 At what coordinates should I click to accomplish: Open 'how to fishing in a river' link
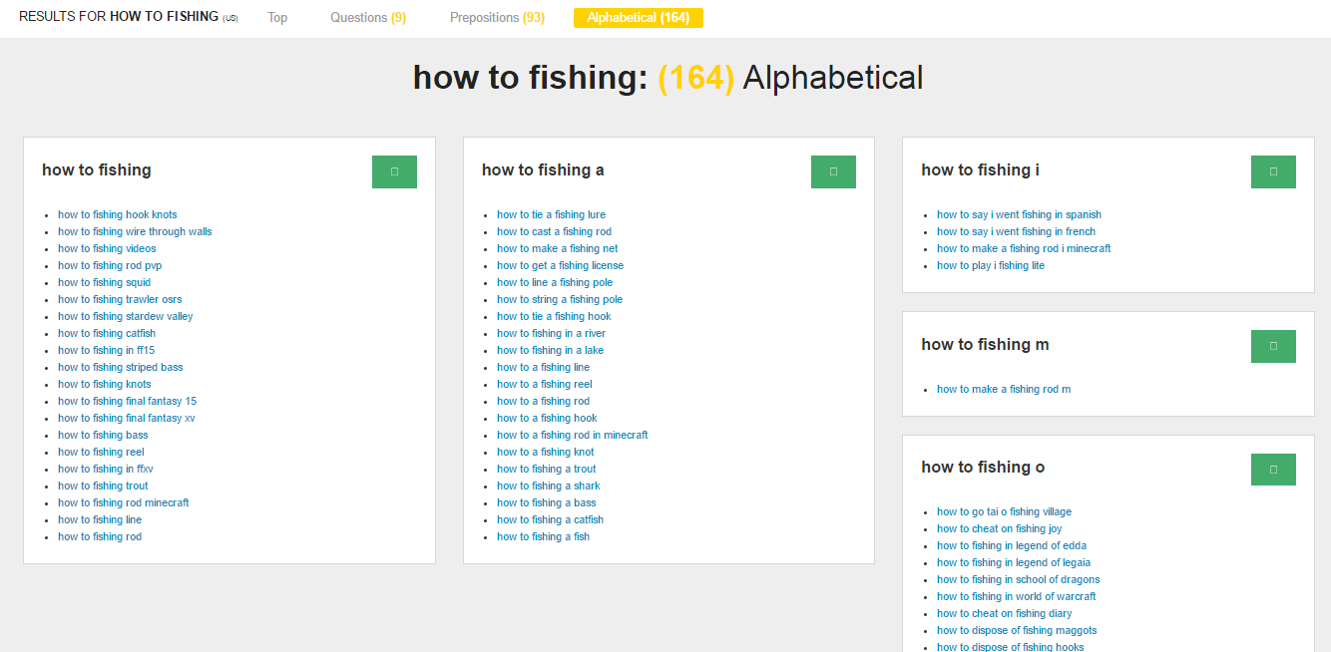[552, 333]
